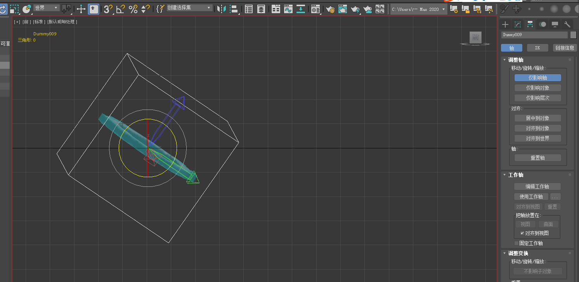The height and width of the screenshot is (282, 579).
Task: Click the 编辑工作轴 button
Action: coord(537,186)
